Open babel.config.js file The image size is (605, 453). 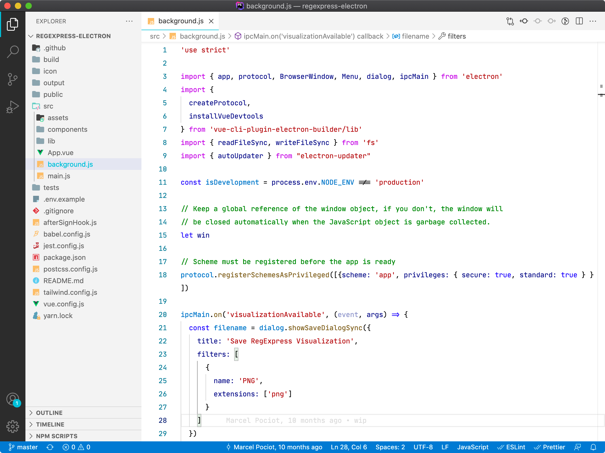click(83, 234)
